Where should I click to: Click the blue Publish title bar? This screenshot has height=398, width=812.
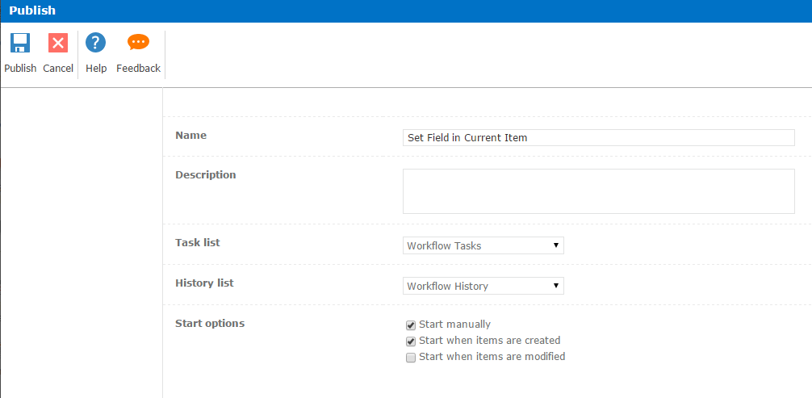point(406,11)
